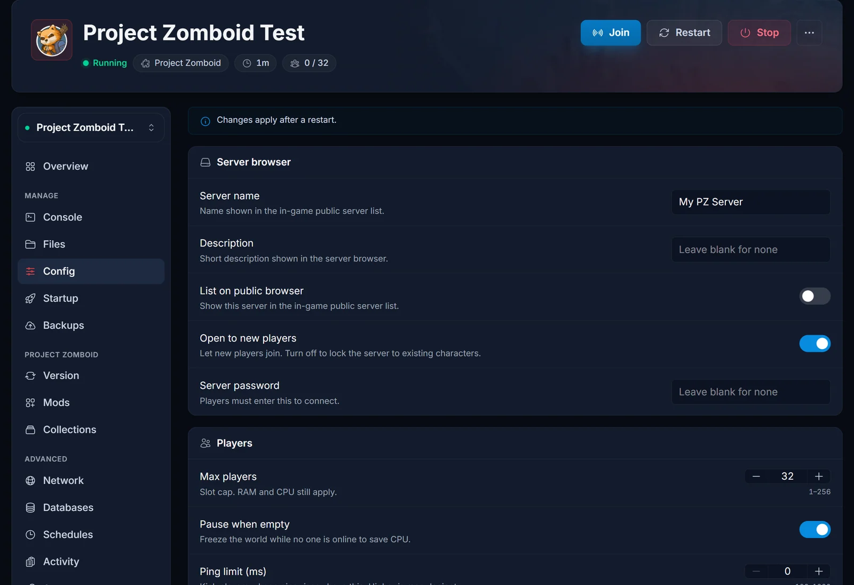The height and width of the screenshot is (585, 854).
Task: Turn off Pause when empty toggle
Action: pos(815,529)
